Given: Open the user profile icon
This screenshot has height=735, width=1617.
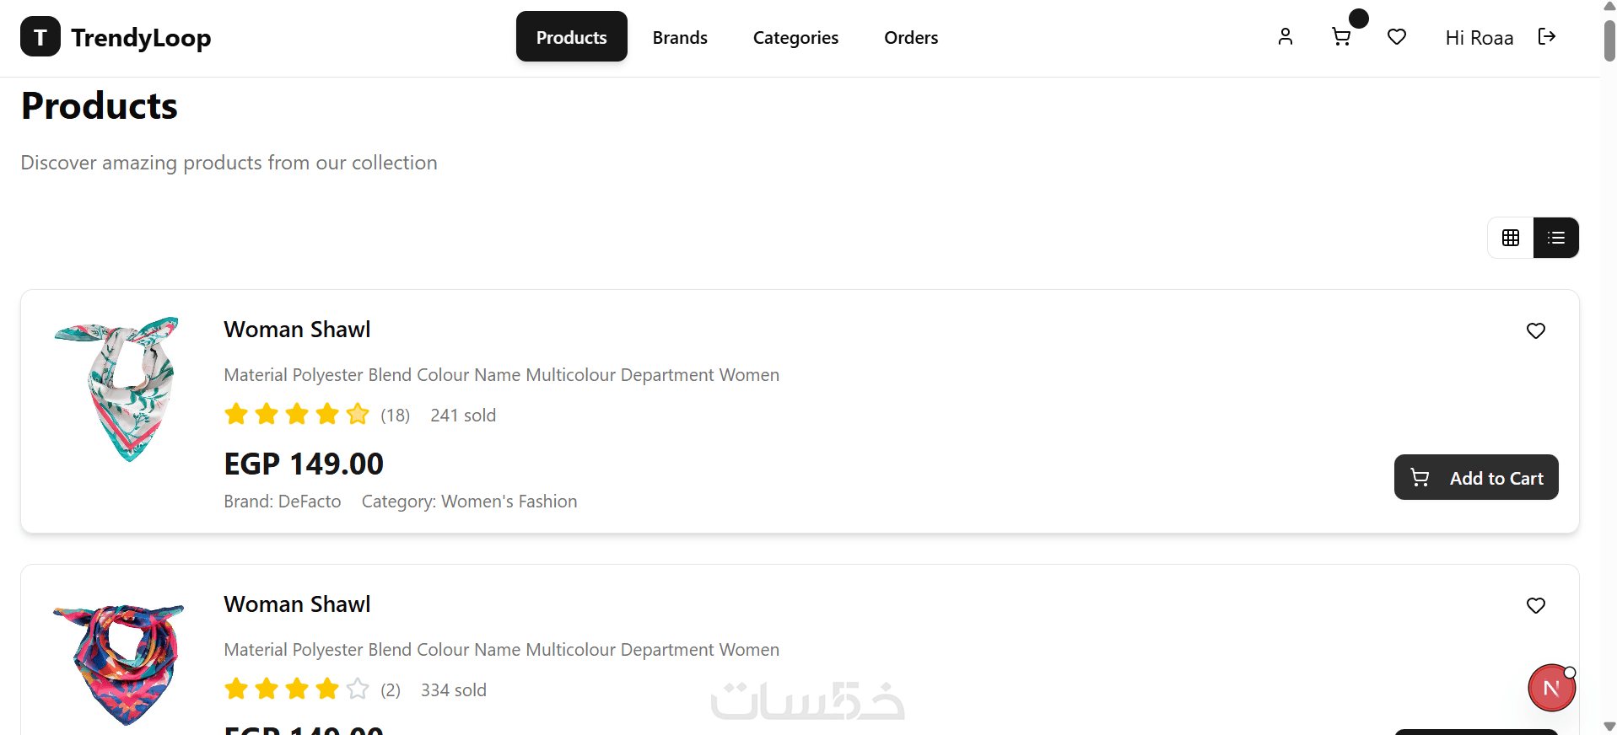Looking at the screenshot, I should click(1286, 37).
